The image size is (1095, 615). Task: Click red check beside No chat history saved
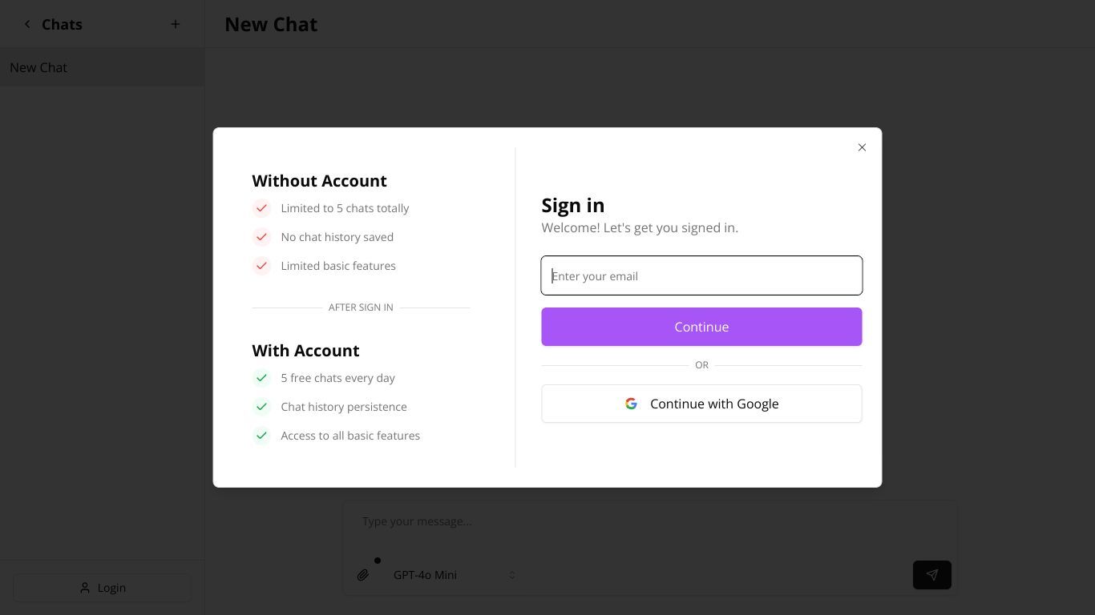[x=261, y=237]
